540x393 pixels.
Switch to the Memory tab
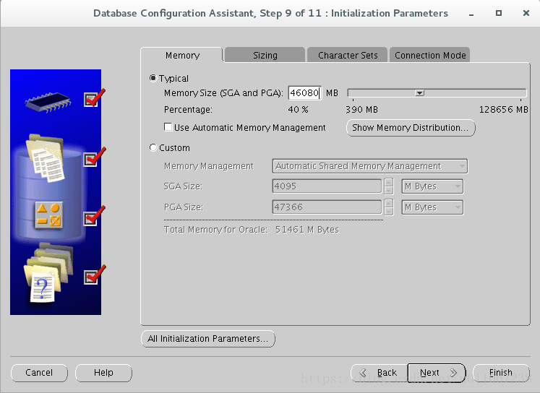182,55
